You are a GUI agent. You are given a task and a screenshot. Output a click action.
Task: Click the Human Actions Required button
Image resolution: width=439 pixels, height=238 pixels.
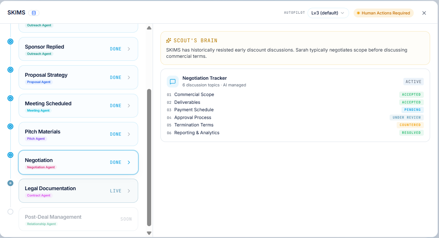point(383,13)
